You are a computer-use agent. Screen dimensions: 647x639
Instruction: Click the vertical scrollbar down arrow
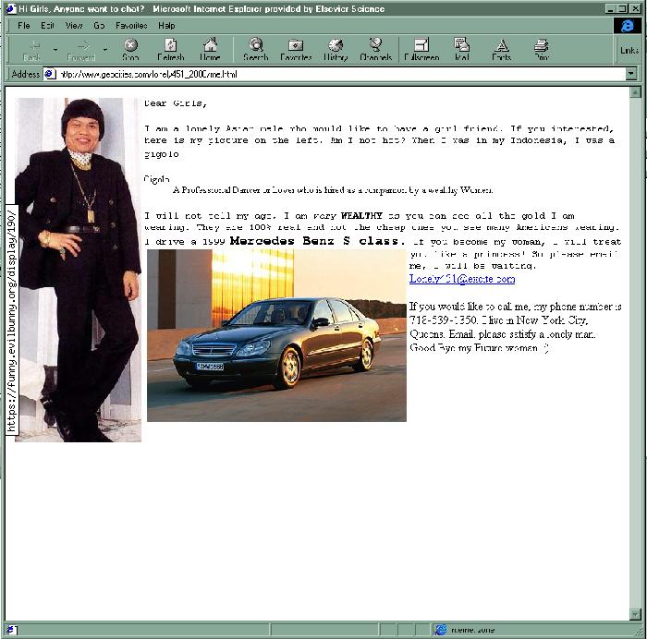635,614
